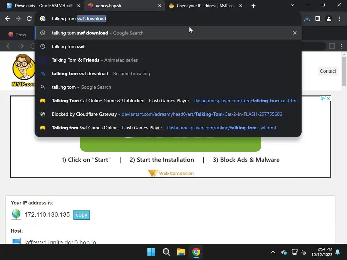This screenshot has width=347, height=260.
Task: Open Chrome's three-dot menu
Action: (340, 19)
